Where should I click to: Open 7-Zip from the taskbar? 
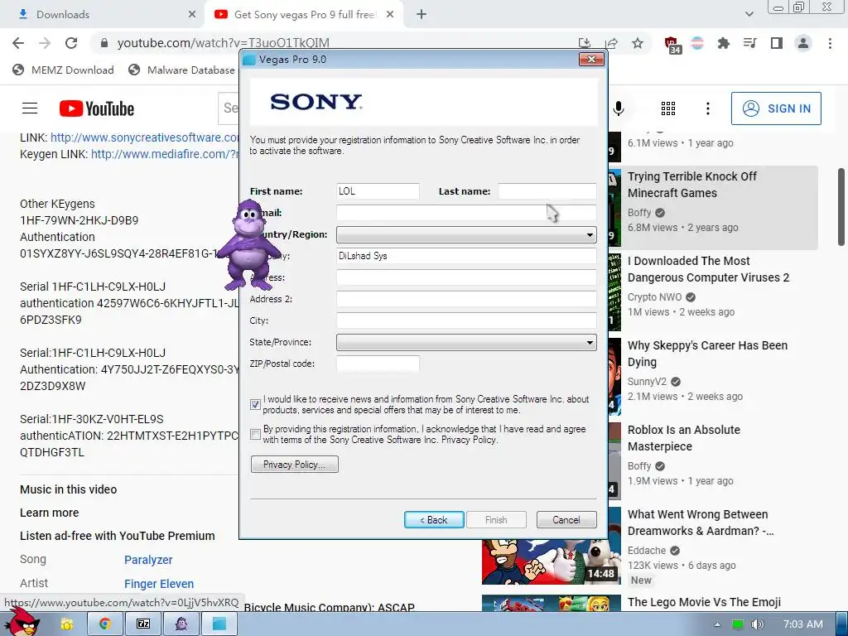tap(143, 624)
